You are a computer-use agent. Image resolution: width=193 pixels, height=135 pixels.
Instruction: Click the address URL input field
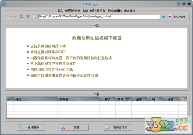[99, 17]
